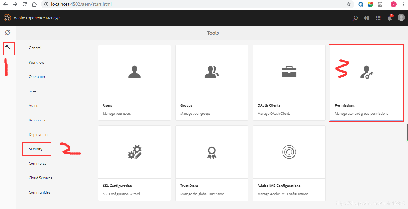Select Resources in the Tools menu

point(37,120)
